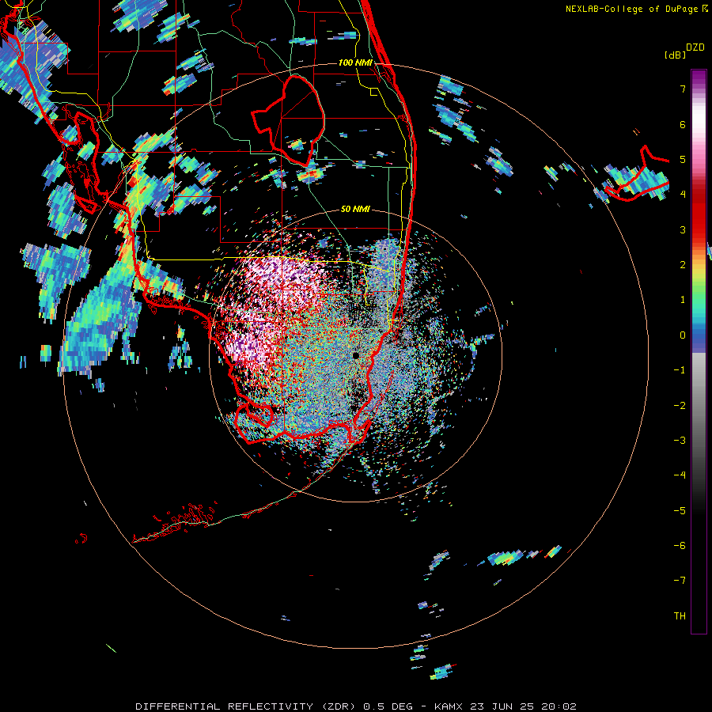Click the -7 value on the color scale
Image resolution: width=712 pixels, height=712 pixels.
680,581
